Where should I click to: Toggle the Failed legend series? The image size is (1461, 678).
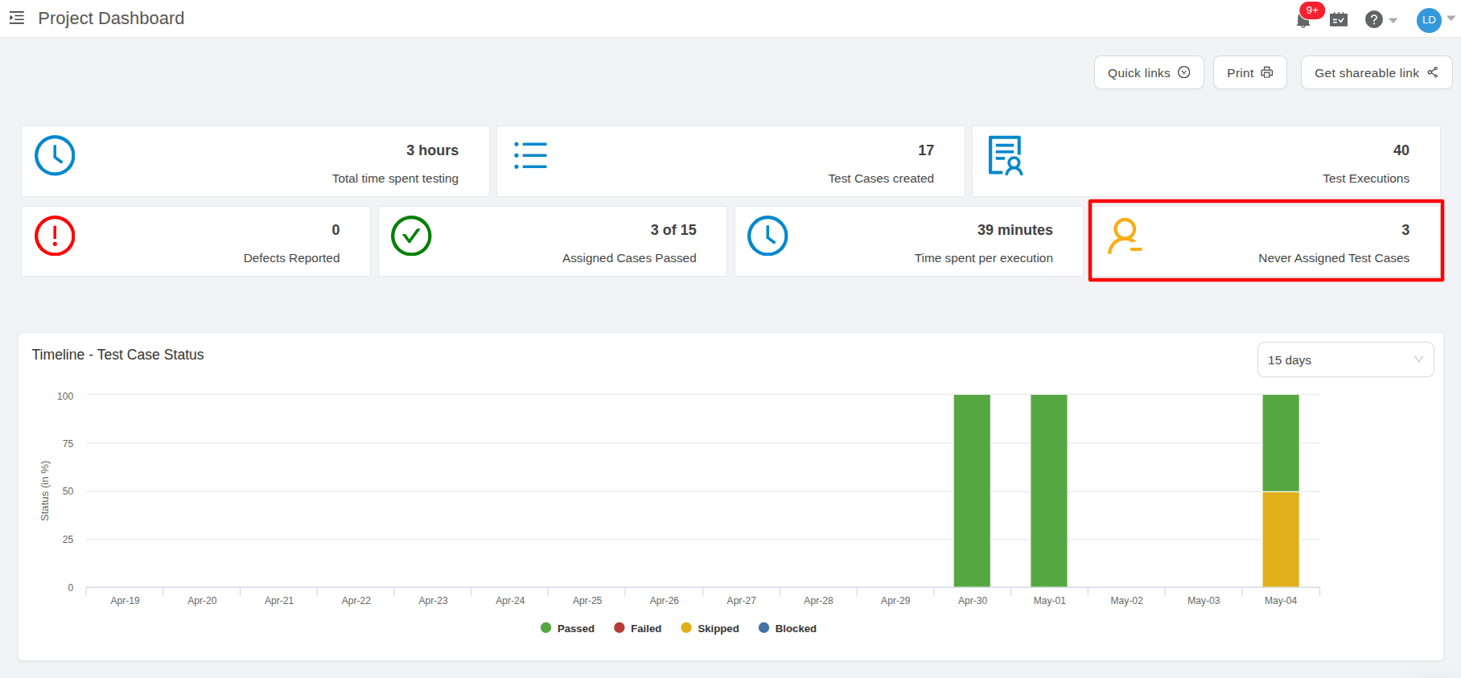[x=638, y=628]
